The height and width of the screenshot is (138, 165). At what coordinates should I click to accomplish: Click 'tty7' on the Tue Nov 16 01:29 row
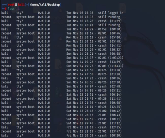click(x=20, y=29)
